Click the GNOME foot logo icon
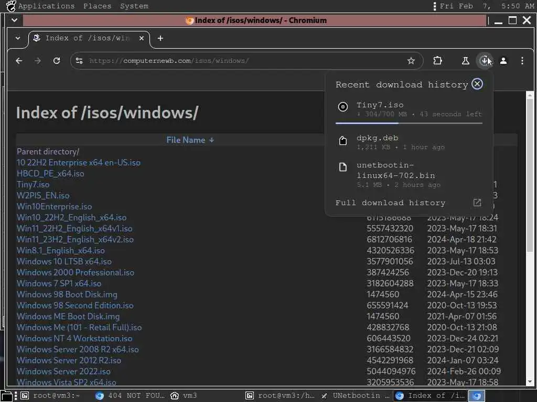 coord(10,6)
